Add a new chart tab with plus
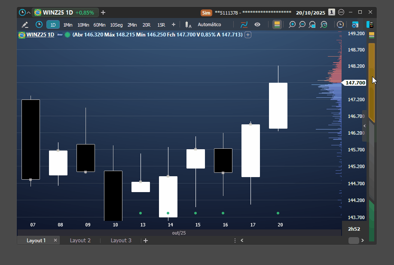Screen dimensions: 394x265 pos(103,12)
